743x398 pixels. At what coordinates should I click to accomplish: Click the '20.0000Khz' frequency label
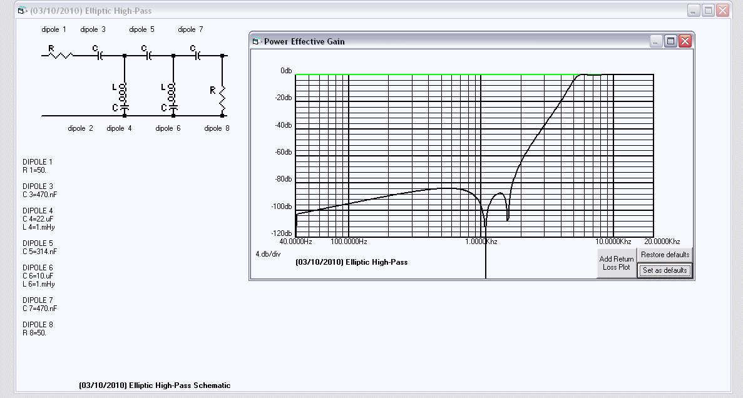point(662,242)
